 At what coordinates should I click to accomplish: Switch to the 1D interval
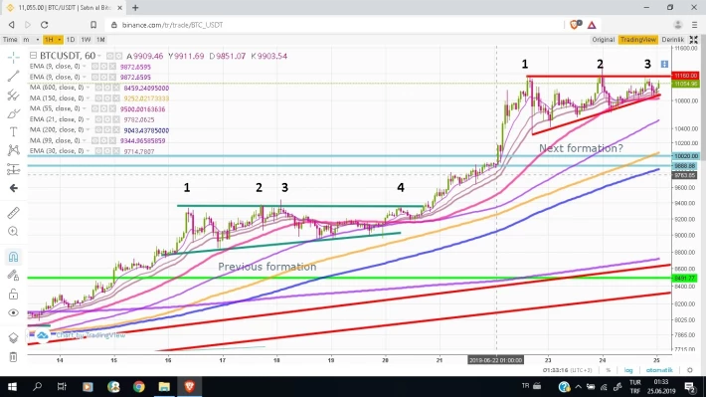(71, 40)
